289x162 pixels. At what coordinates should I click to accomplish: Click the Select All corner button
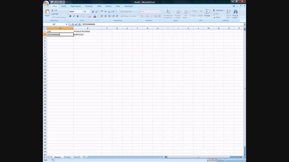coord(45,28)
